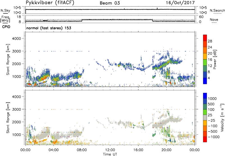Click the gray swatch in the Velocity colorbar
Screen dimensions: 225x156
pyautogui.click(x=205, y=117)
